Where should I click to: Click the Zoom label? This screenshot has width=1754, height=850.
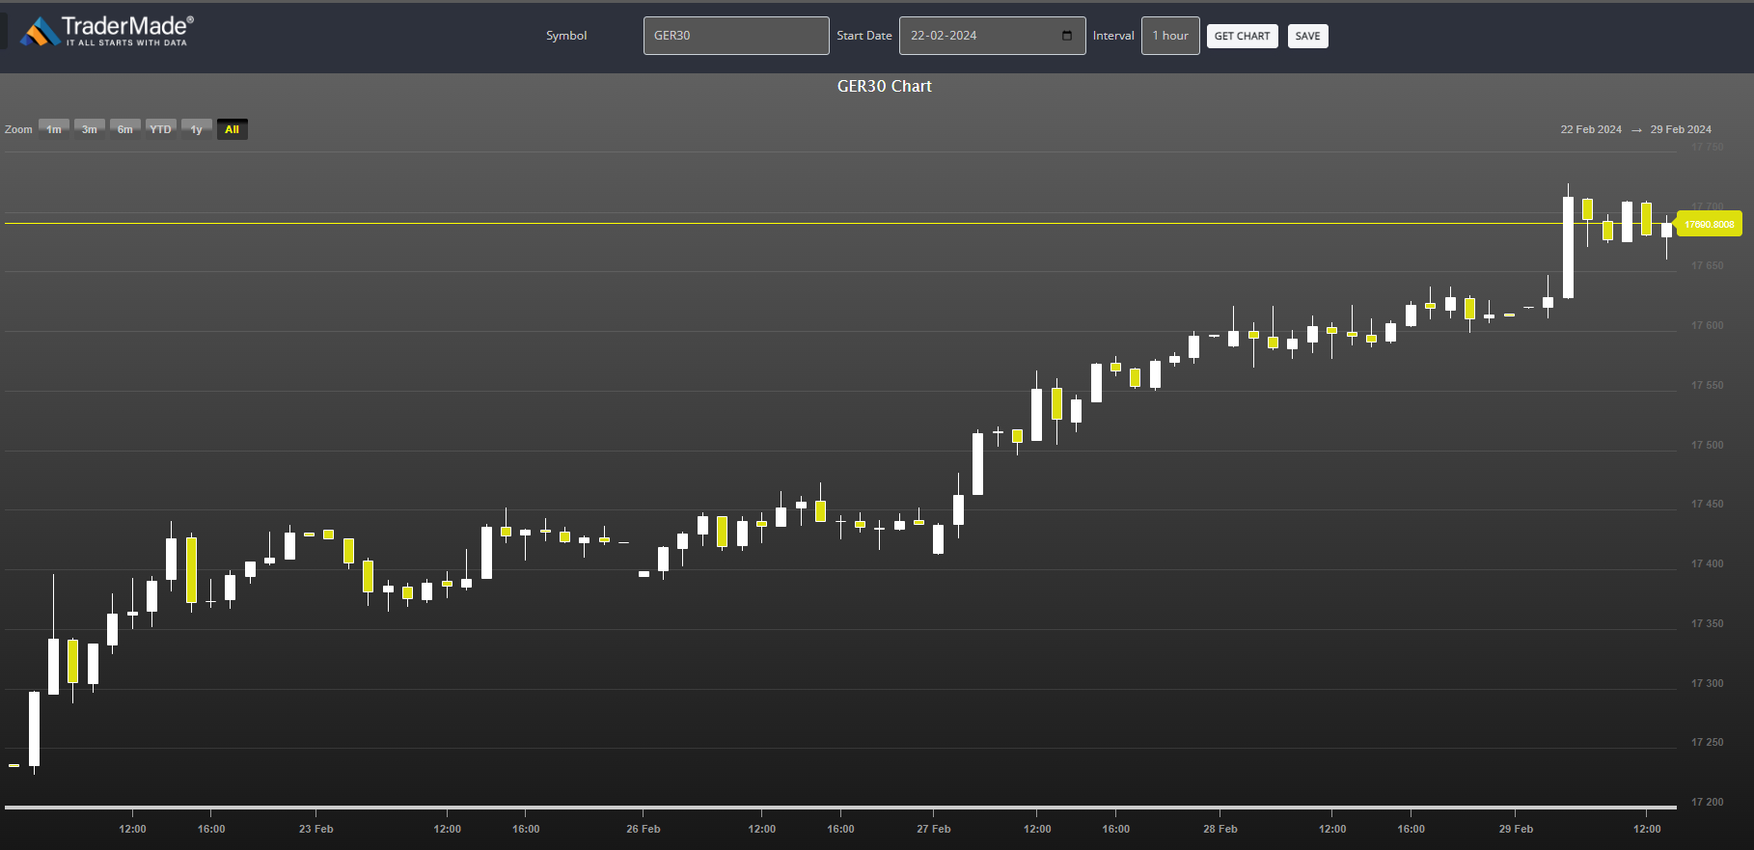18,129
